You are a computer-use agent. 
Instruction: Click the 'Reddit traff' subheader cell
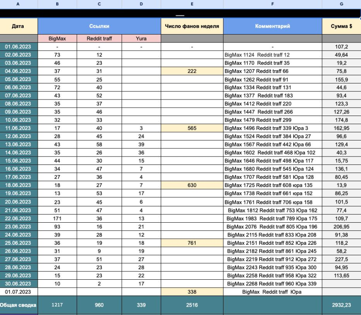(99, 39)
